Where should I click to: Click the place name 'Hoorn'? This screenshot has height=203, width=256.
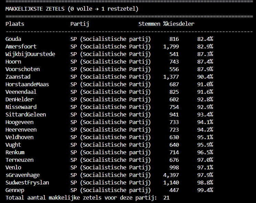[13, 62]
